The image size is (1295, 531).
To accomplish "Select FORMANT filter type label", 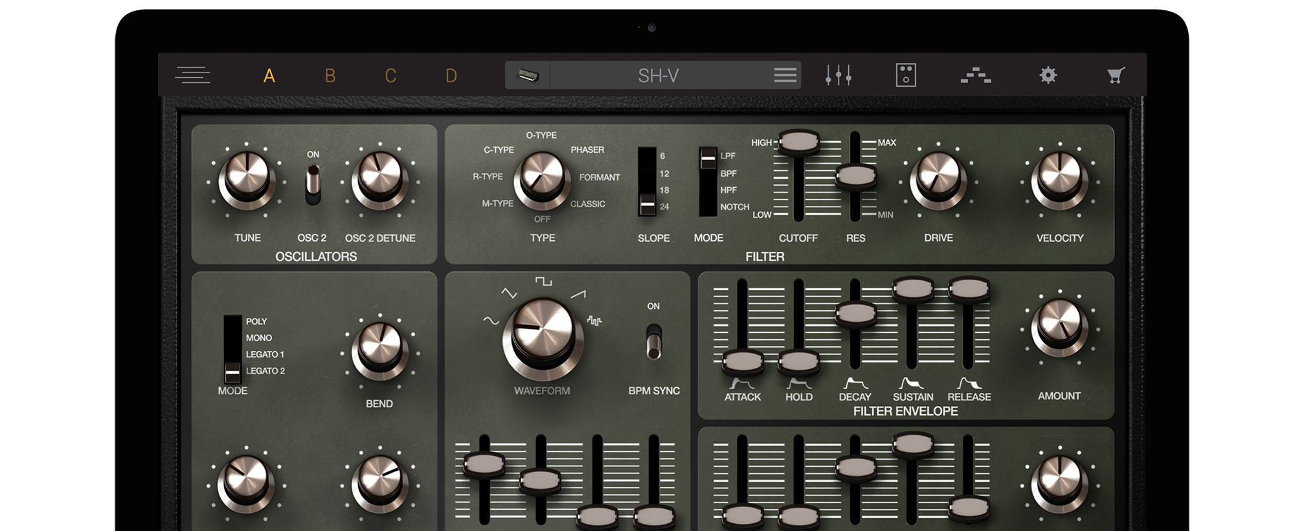I will [x=600, y=177].
